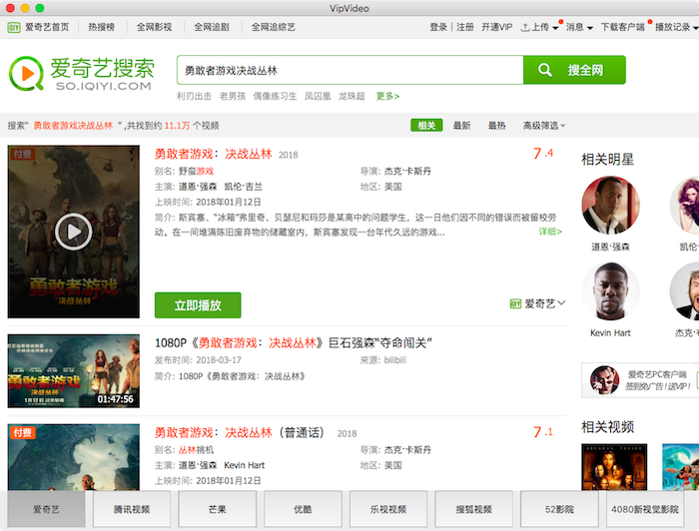The height and width of the screenshot is (531, 699).
Task: Open 全网追剧 in top navigation
Action: coord(212,27)
